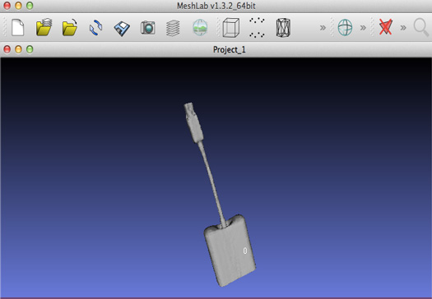Minimize the MeshLab main window
Screen dimensions: 432x299
click(x=18, y=6)
